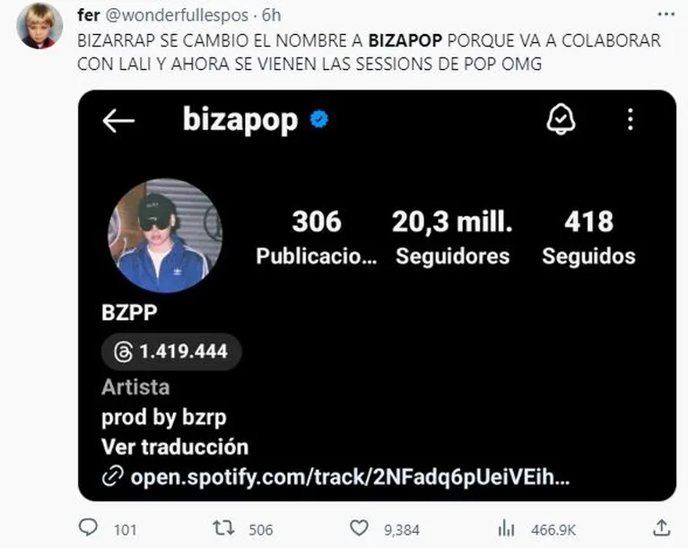This screenshot has width=688, height=548.
Task: Like the tweet with the heart icon
Action: click(359, 527)
